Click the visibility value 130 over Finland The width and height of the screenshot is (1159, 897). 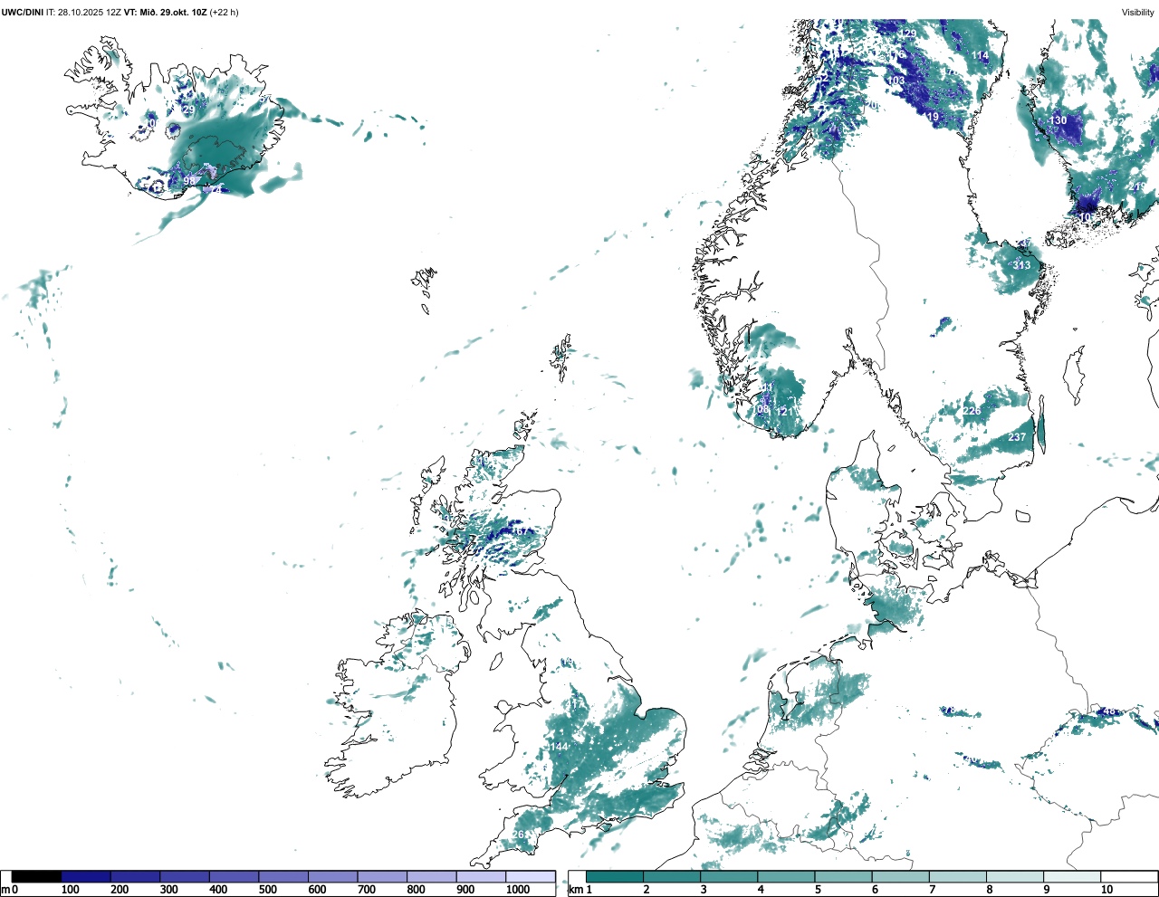1058,120
